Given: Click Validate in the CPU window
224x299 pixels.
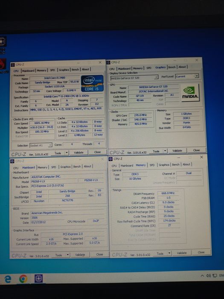Looking at the screenshot, I should tap(79, 152).
